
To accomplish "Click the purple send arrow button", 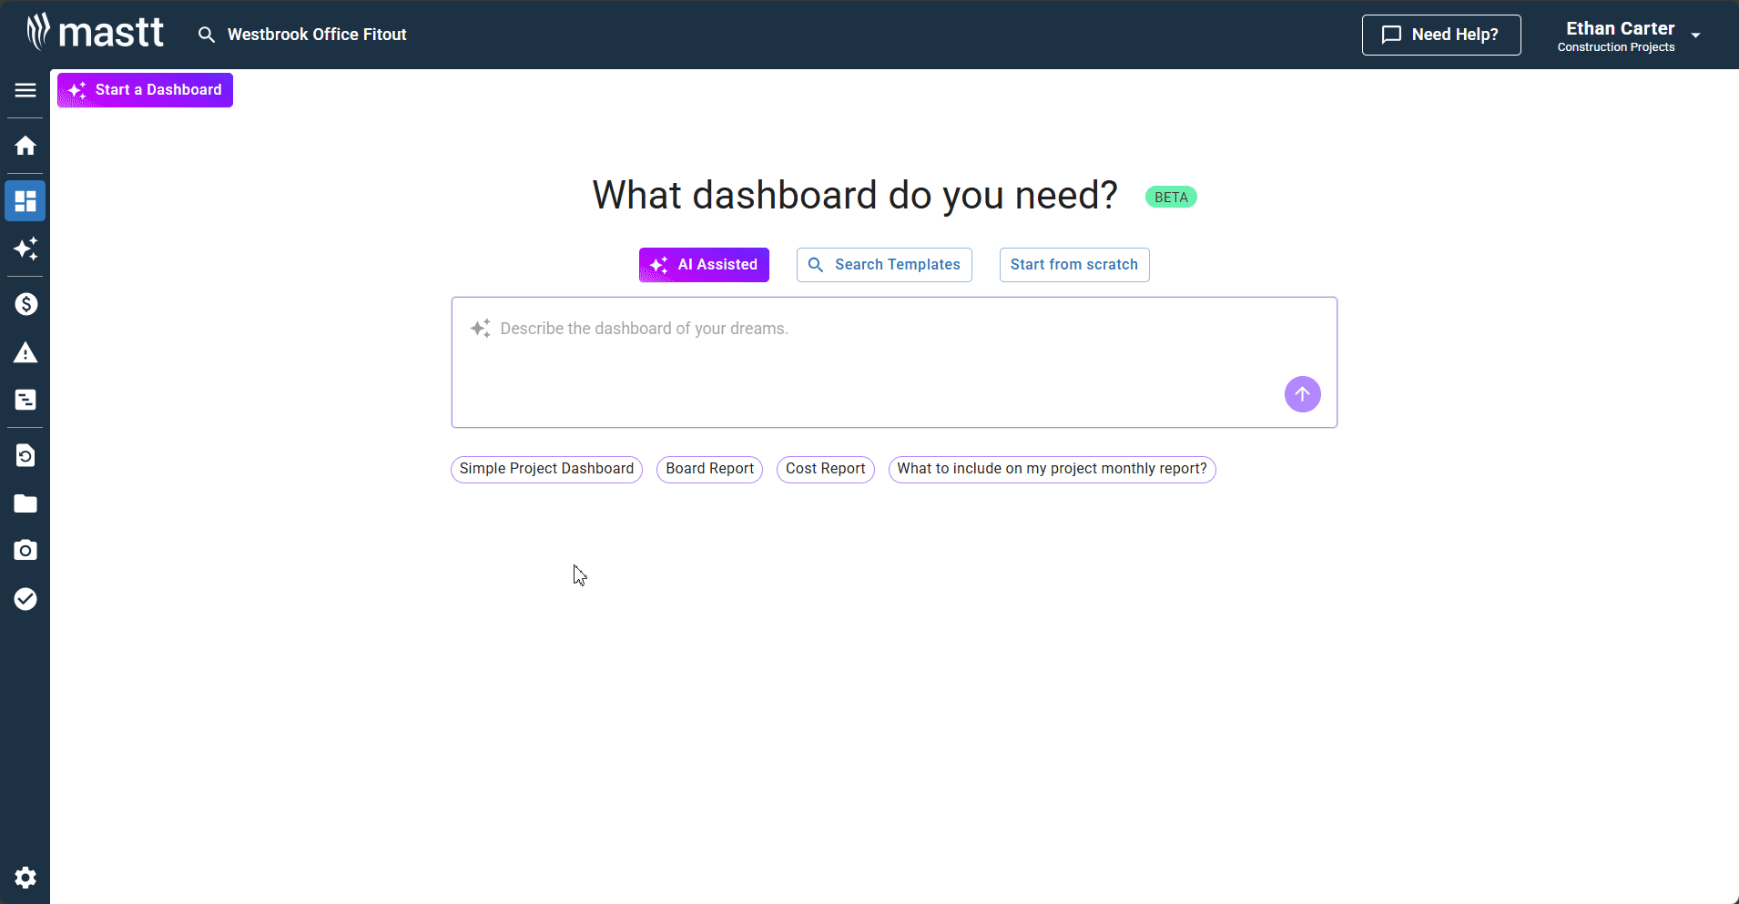I will pos(1302,394).
